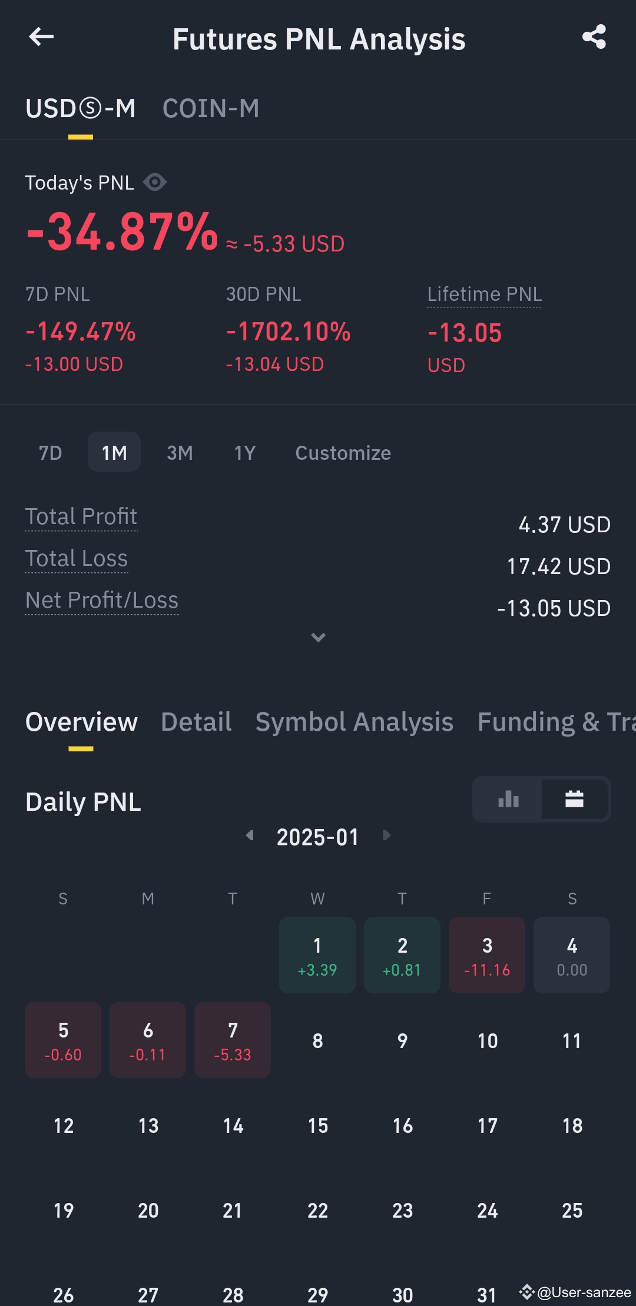Switch to bar chart view icon

click(508, 799)
